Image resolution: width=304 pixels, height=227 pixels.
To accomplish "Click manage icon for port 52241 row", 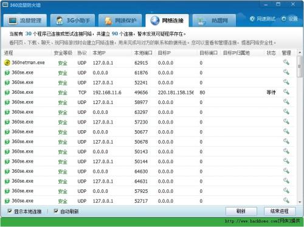I will 286,82.
